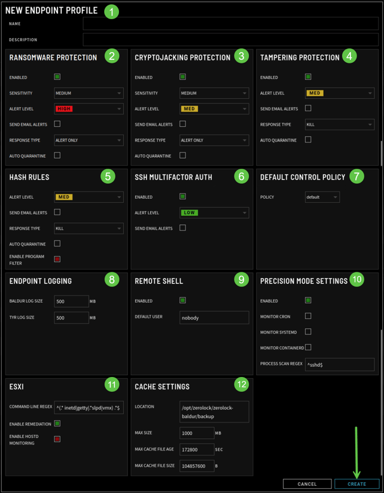Click Remote Shell Default User field

tap(214, 318)
